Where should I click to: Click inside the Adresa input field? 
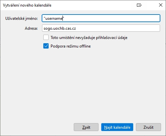101,28
